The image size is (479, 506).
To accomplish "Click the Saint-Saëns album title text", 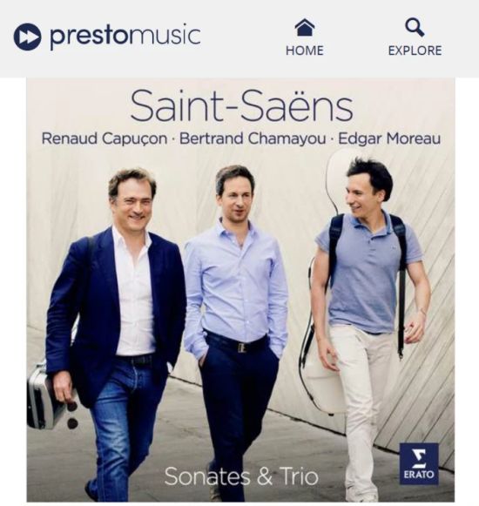I will tap(241, 105).
